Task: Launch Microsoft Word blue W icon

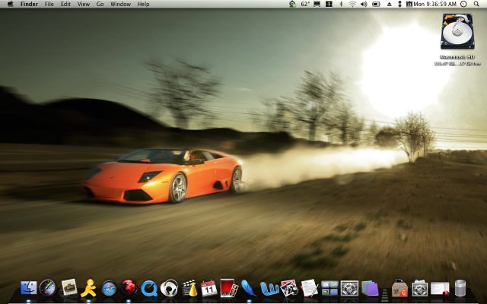Action: (269, 288)
